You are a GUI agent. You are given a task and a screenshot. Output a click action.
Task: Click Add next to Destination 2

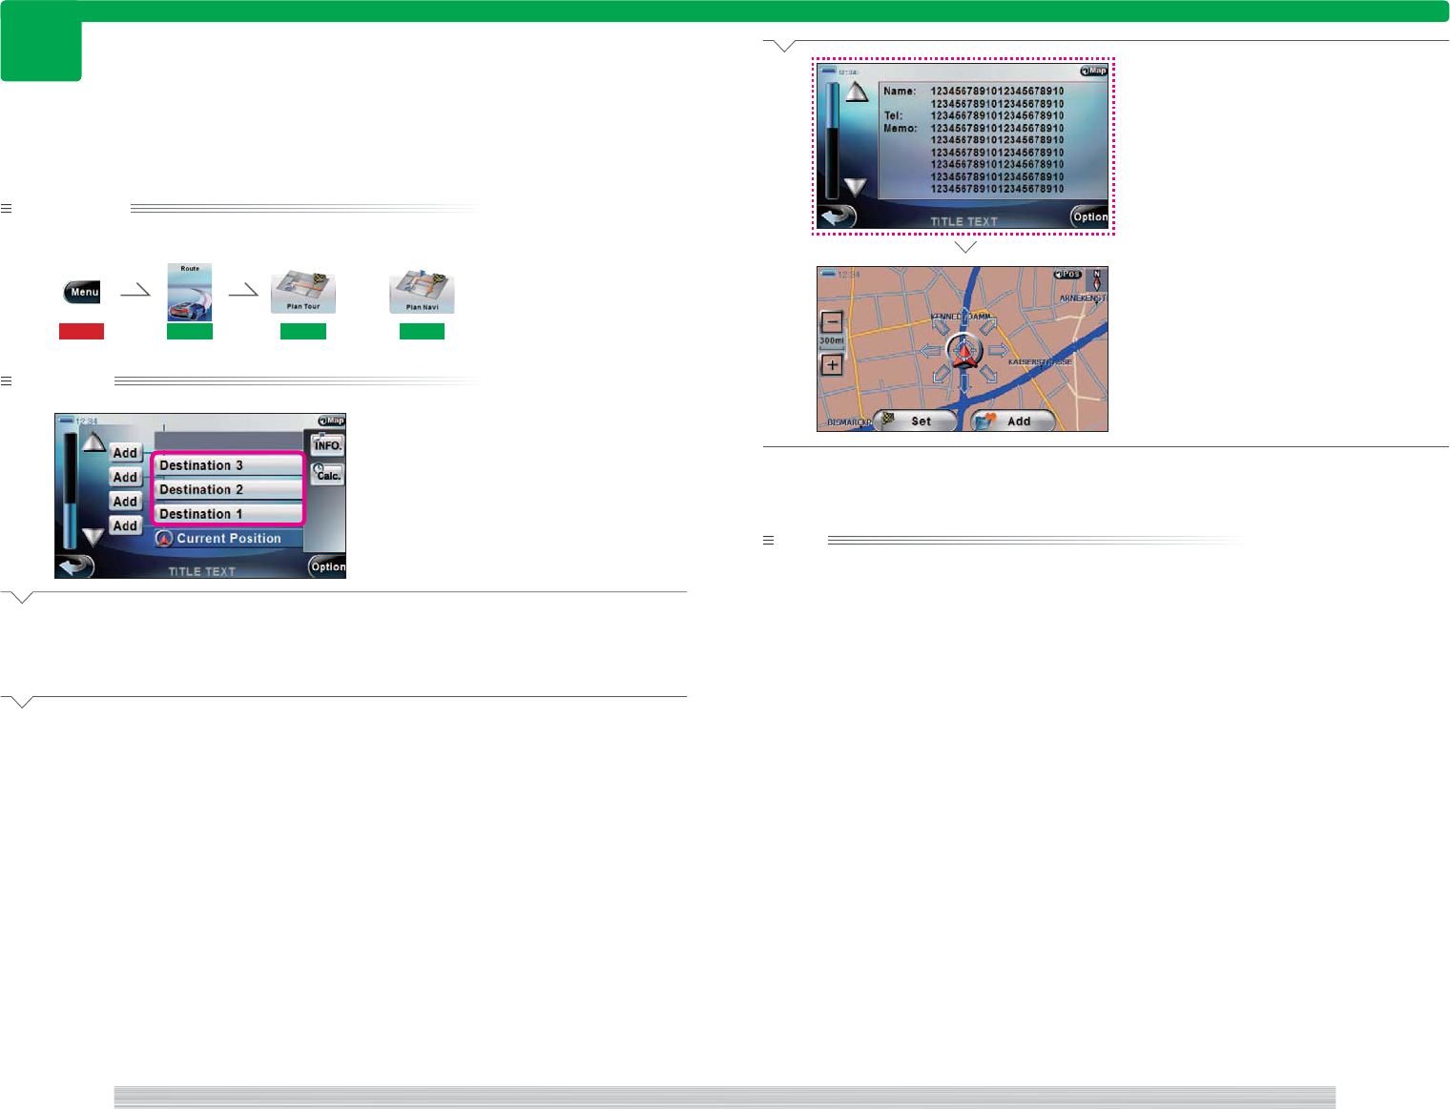click(125, 477)
